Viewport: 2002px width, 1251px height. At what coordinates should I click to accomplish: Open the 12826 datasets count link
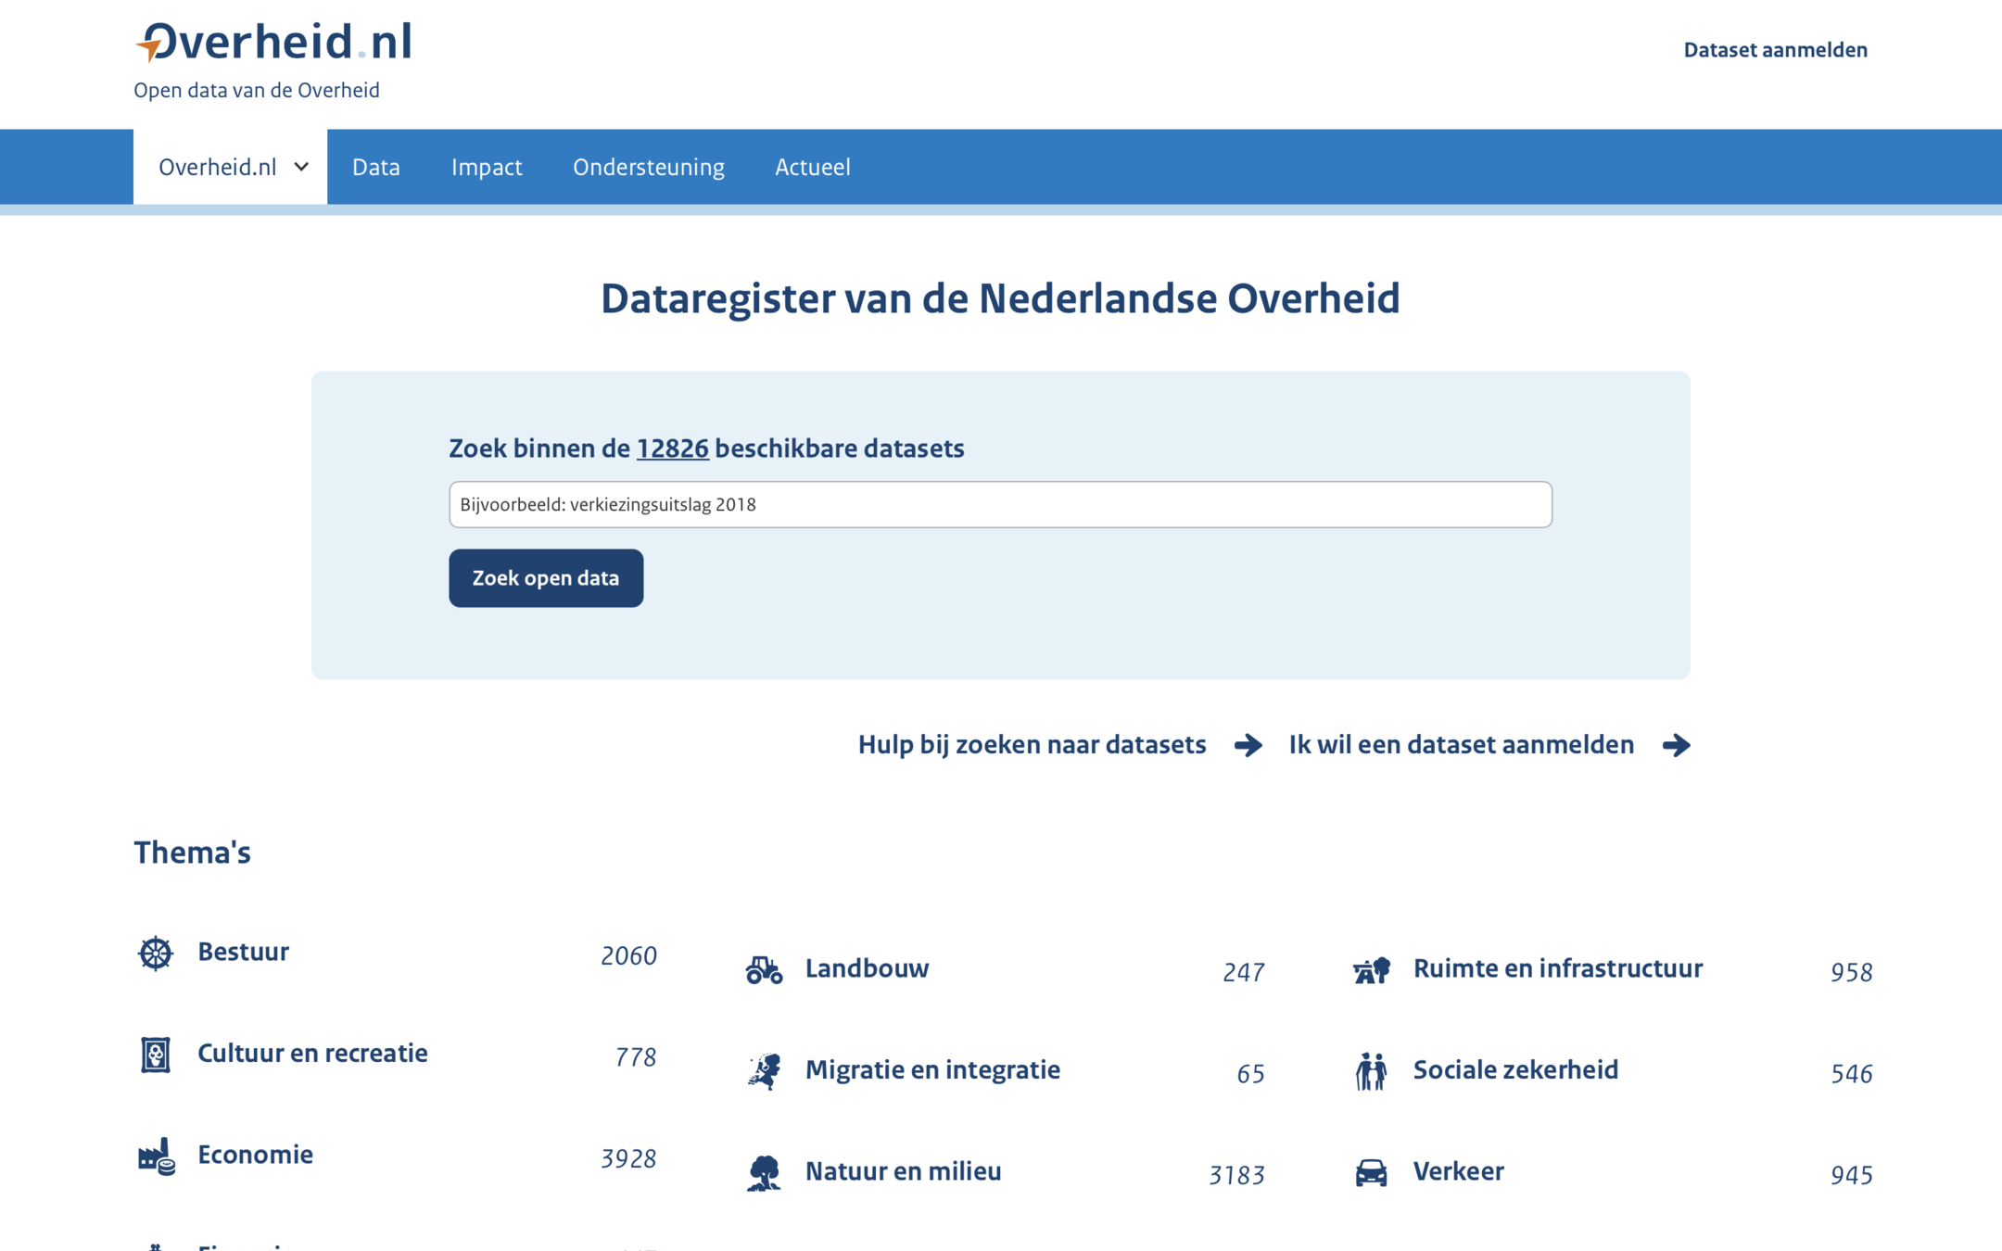672,449
